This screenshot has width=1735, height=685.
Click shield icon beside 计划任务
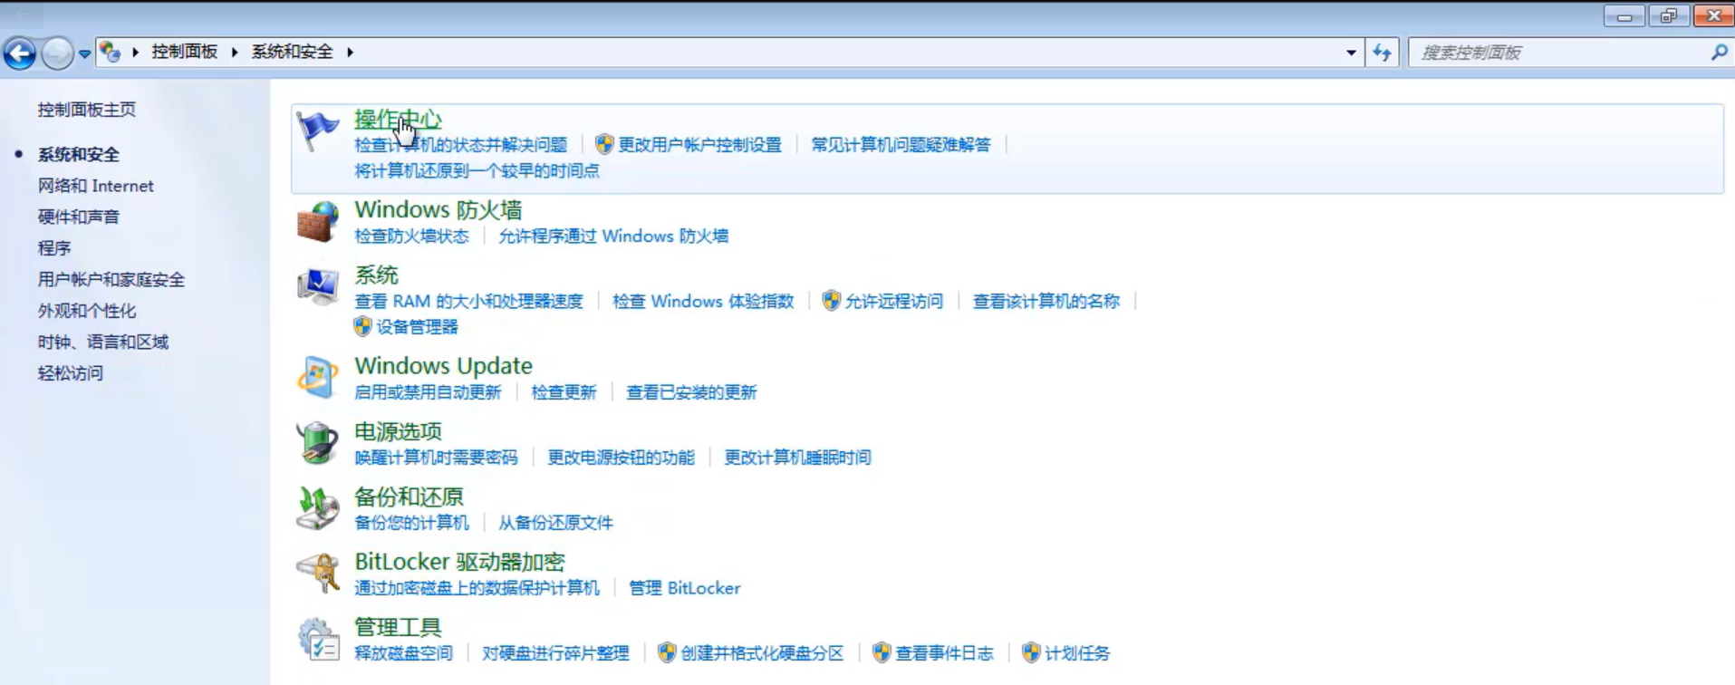click(x=1031, y=652)
